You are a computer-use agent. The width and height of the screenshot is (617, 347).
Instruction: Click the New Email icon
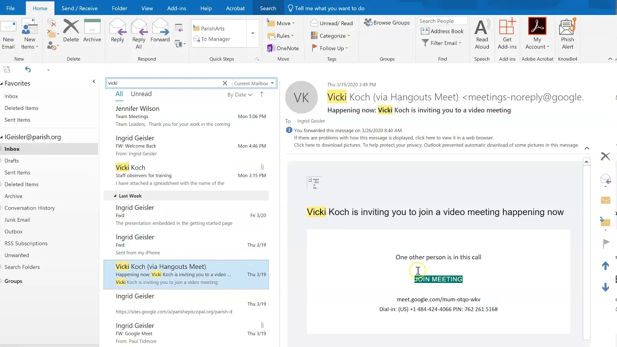tap(8, 35)
